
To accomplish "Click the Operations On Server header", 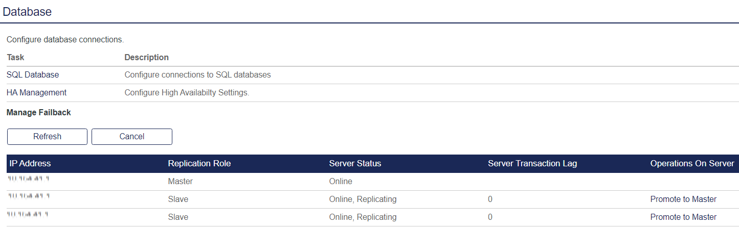I will (x=692, y=164).
